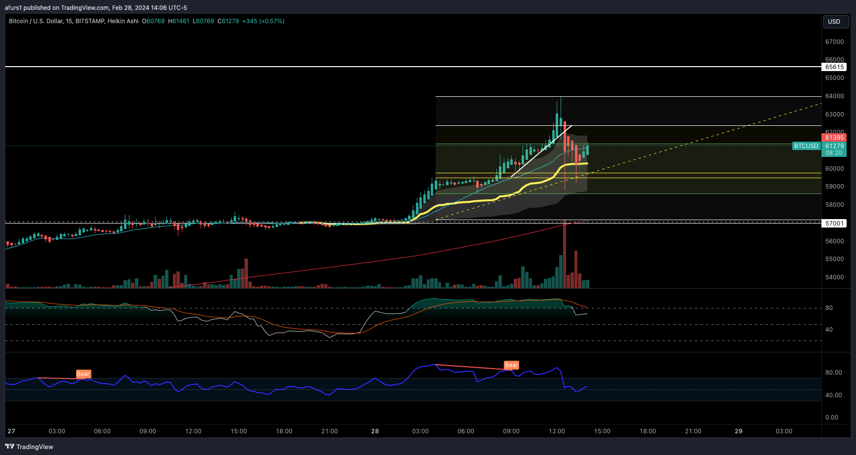Select the 65615 price line label

tap(834, 67)
